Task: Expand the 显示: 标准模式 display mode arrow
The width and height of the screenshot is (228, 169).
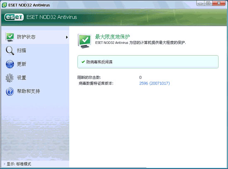Action: [5, 164]
